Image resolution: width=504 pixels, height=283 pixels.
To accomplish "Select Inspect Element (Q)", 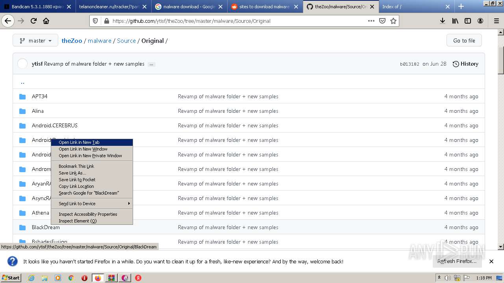I will pos(92,221).
